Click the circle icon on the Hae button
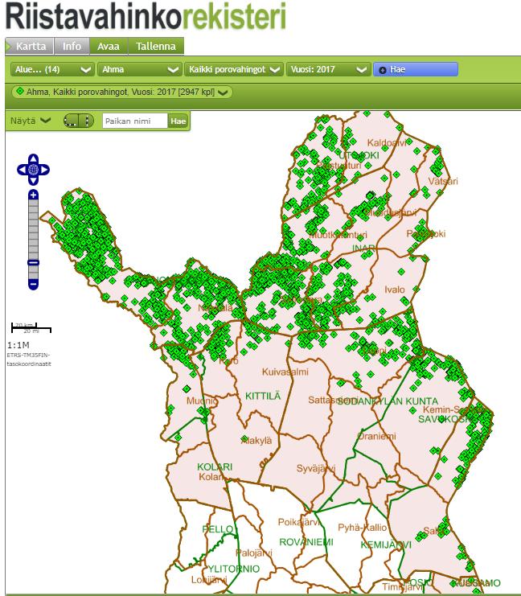521x596 pixels. click(382, 70)
